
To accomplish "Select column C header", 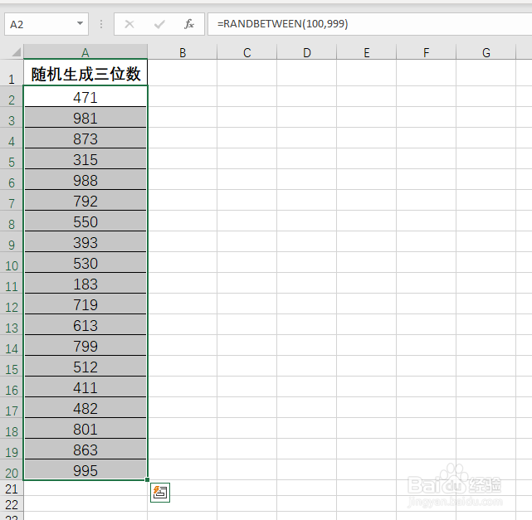I will pyautogui.click(x=247, y=52).
